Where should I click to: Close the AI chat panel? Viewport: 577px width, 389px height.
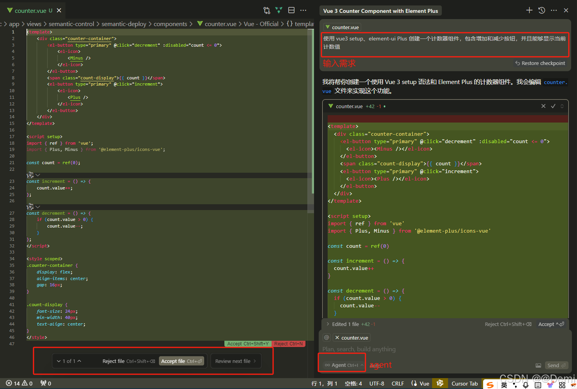pyautogui.click(x=566, y=11)
